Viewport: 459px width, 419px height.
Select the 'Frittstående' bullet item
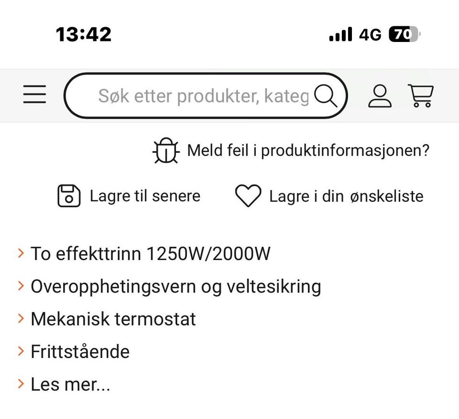pyautogui.click(x=80, y=352)
